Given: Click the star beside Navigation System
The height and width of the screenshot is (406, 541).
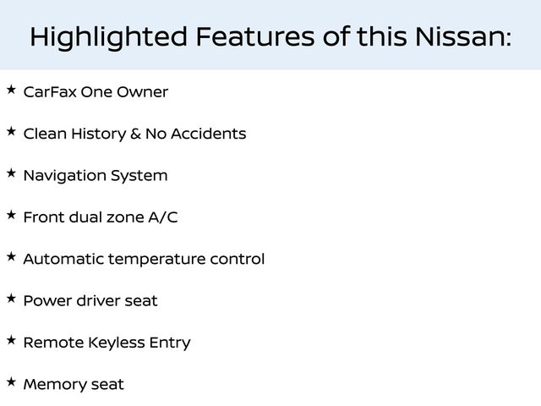Looking at the screenshot, I should pos(11,173).
